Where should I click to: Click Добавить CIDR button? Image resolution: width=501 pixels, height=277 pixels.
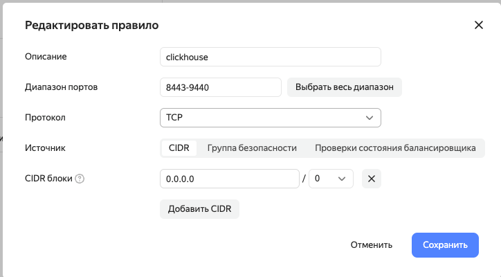[x=199, y=209]
